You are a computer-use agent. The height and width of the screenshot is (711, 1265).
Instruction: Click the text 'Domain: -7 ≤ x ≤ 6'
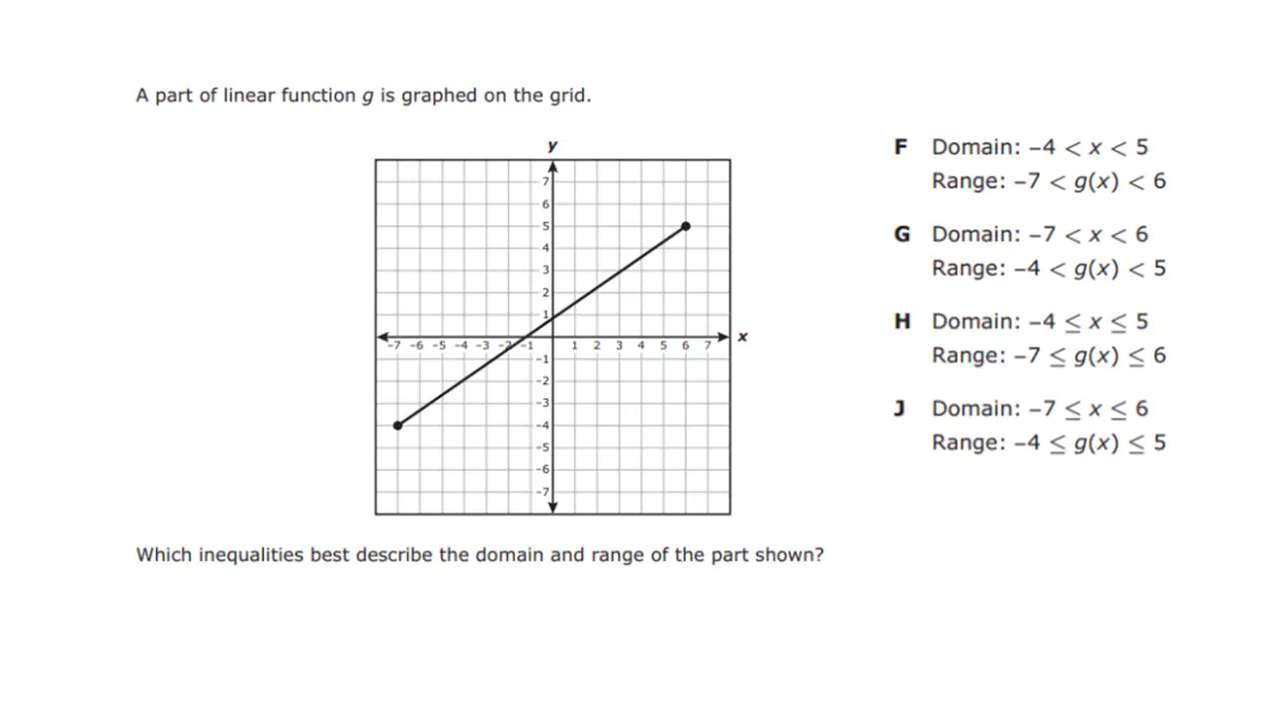[x=1040, y=408]
